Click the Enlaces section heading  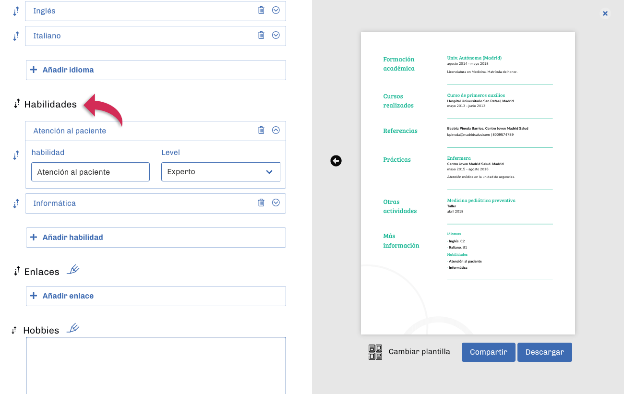pos(42,272)
